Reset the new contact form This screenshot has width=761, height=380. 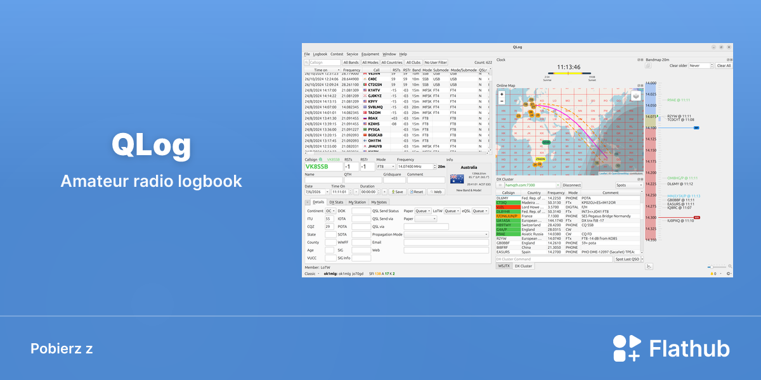point(416,191)
